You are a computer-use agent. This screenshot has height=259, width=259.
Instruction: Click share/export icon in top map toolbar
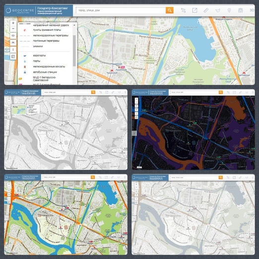pos(194,10)
